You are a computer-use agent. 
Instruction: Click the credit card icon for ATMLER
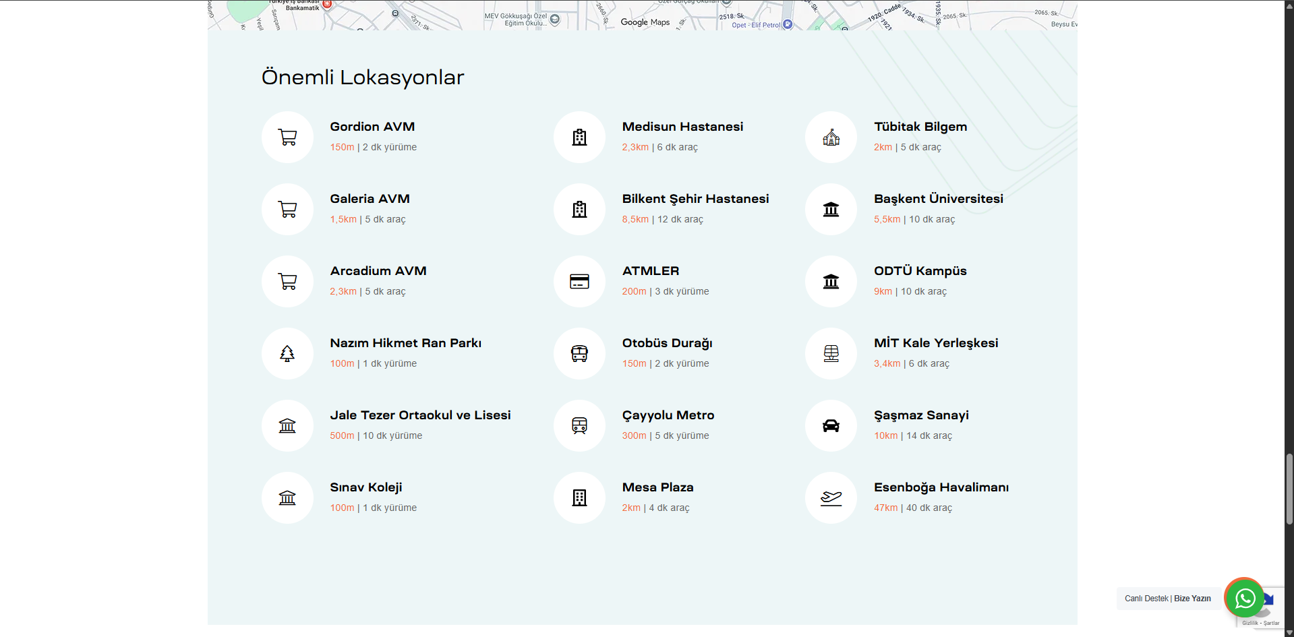click(x=579, y=282)
